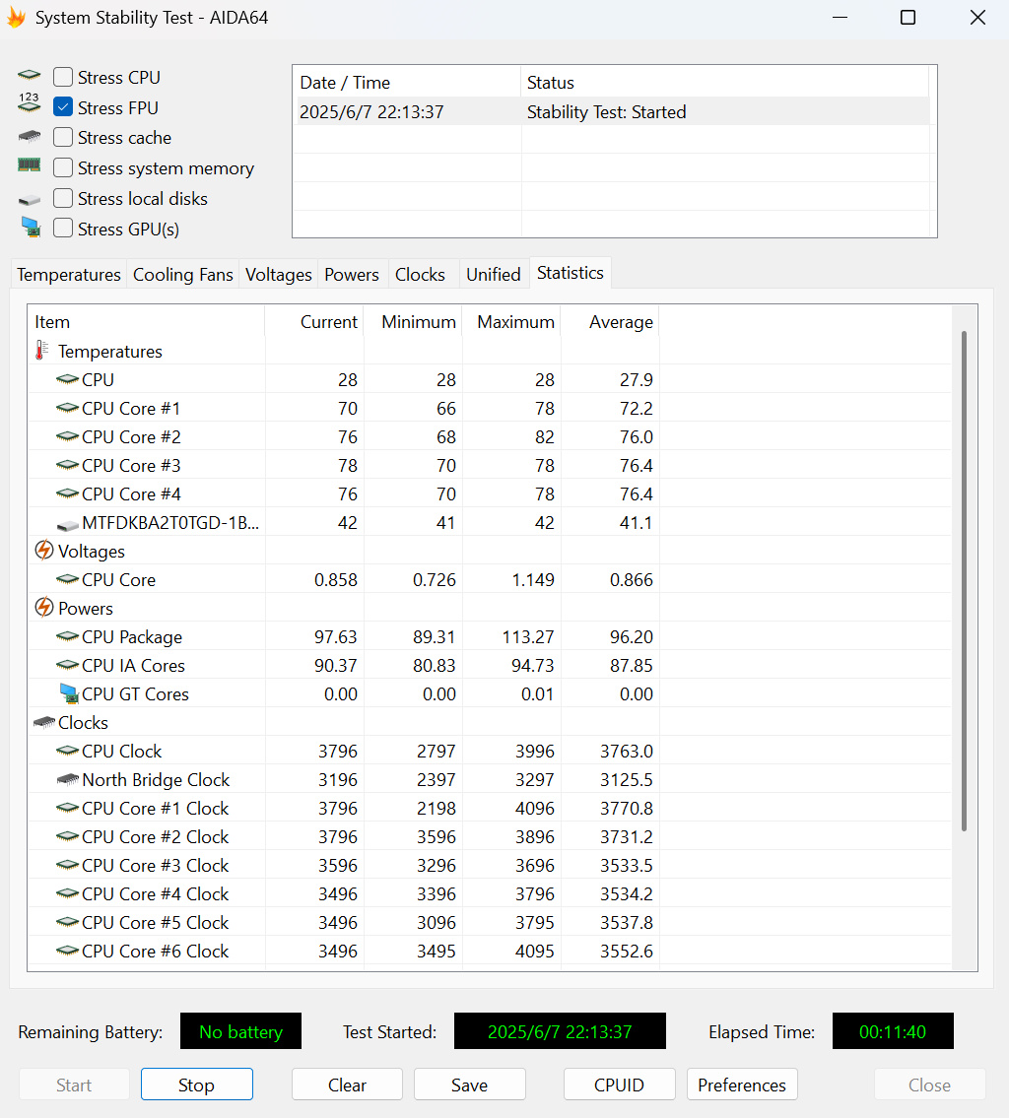
Task: Click the 00:11:40 elapsed time display
Action: click(x=892, y=1031)
